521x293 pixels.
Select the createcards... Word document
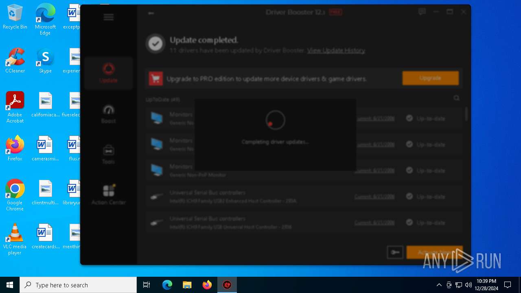pyautogui.click(x=45, y=236)
